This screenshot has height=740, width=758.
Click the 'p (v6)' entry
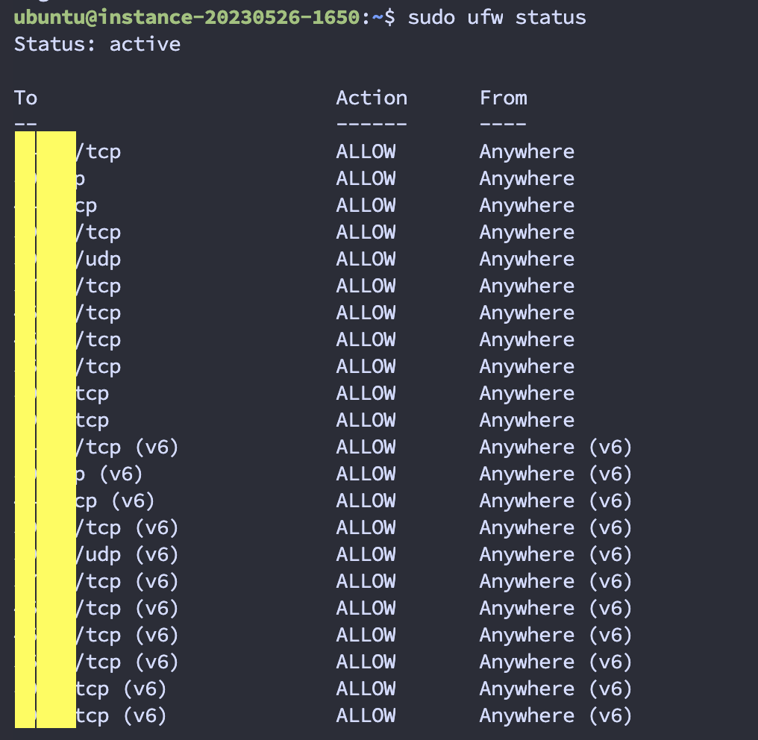pyautogui.click(x=109, y=474)
